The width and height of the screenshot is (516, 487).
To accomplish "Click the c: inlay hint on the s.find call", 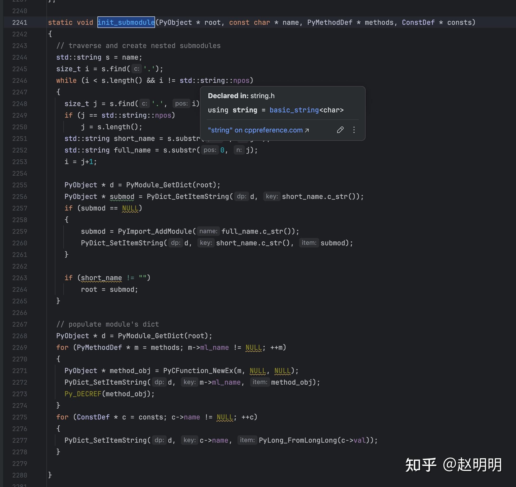I will [136, 69].
